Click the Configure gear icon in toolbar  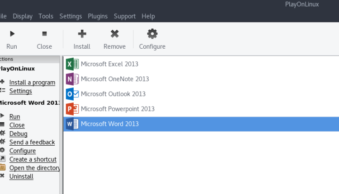152,34
